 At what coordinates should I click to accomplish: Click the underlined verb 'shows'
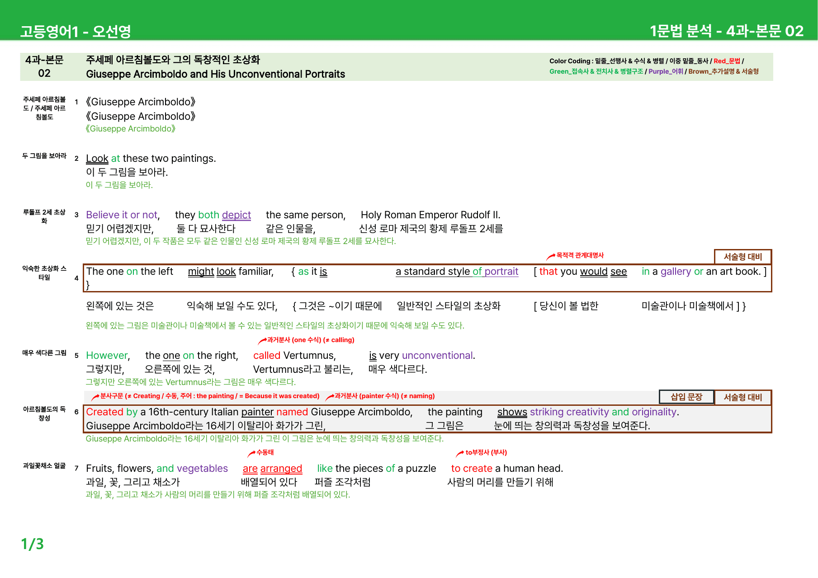point(512,412)
